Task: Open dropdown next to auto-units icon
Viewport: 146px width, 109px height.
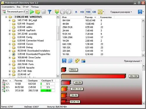Action: (103, 12)
